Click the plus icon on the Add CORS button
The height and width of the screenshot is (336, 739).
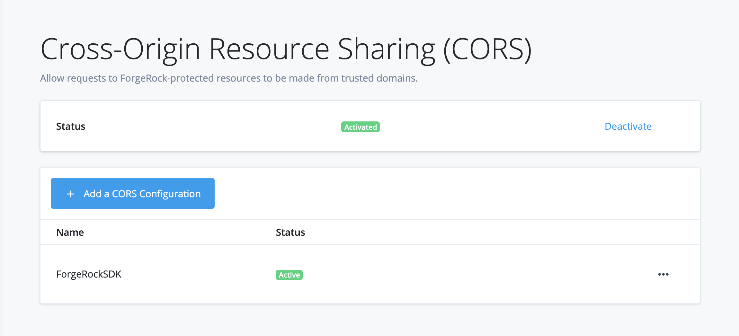click(x=70, y=193)
